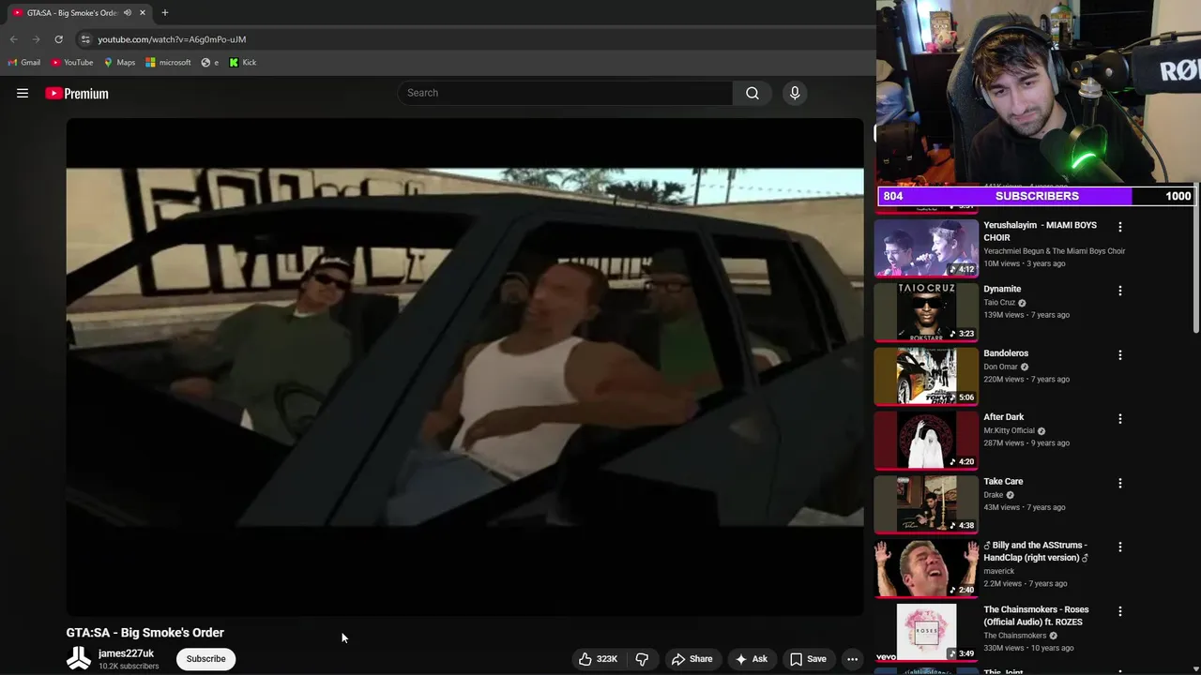Screen dimensions: 1201x675
Task: Open Kick bookmark
Action: tap(242, 63)
